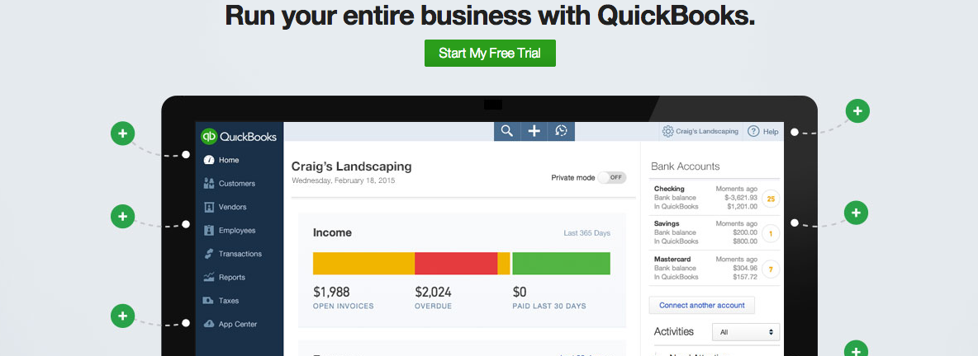Open Vendors in the sidebar menu
This screenshot has width=978, height=356.
[x=231, y=207]
